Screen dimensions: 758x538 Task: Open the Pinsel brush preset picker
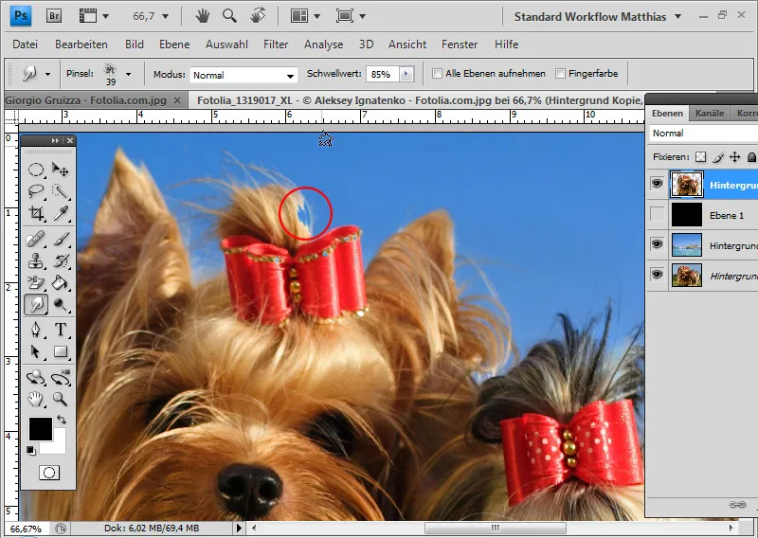pyautogui.click(x=128, y=74)
